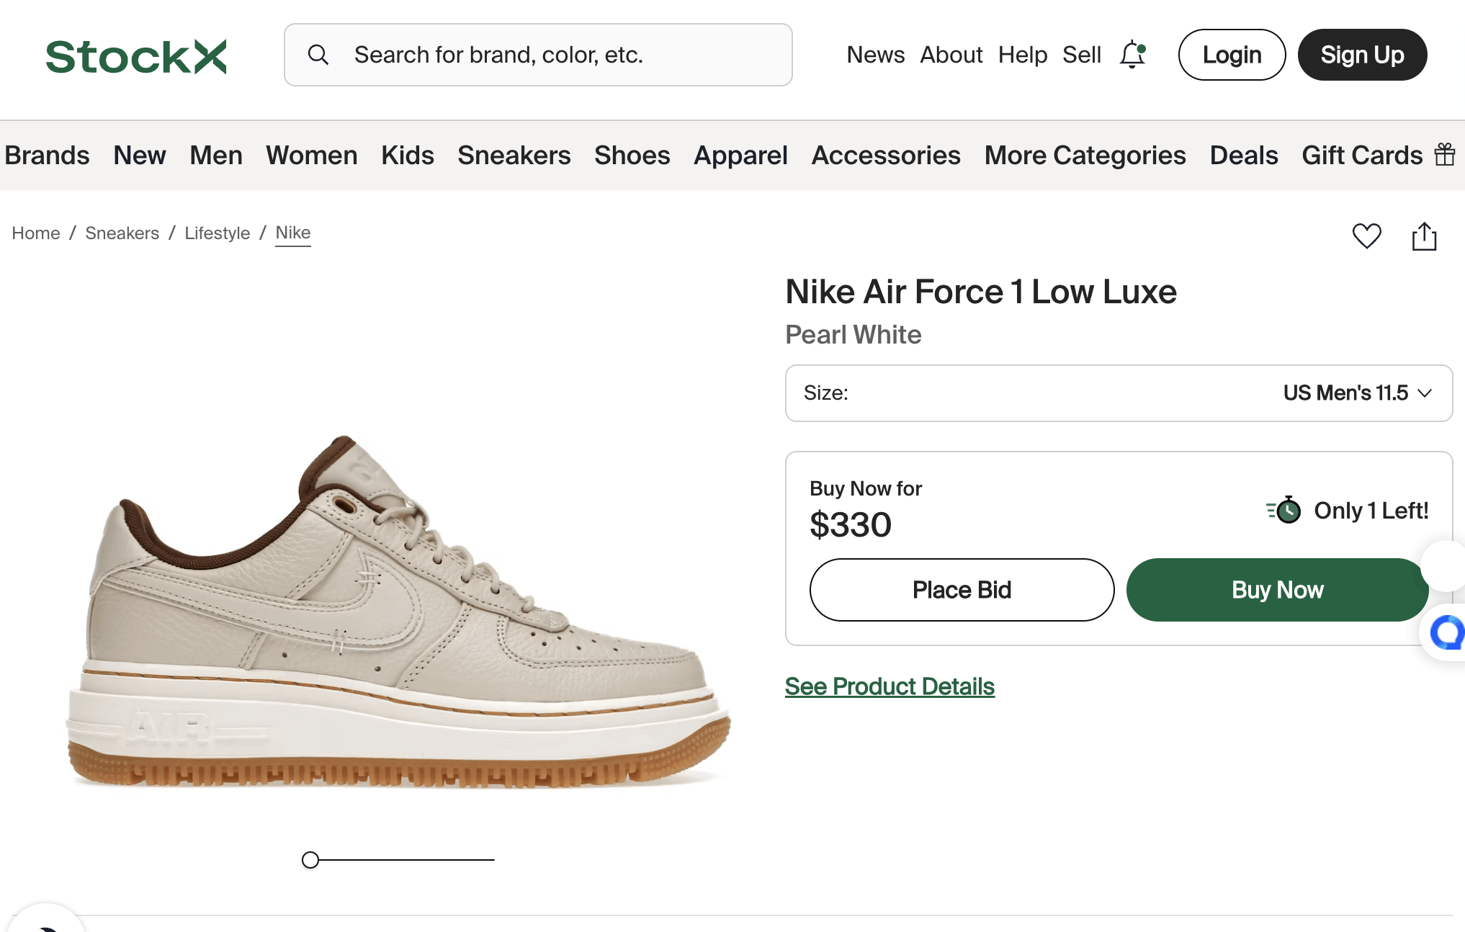Share the product via share icon
This screenshot has width=1465, height=932.
click(x=1424, y=236)
